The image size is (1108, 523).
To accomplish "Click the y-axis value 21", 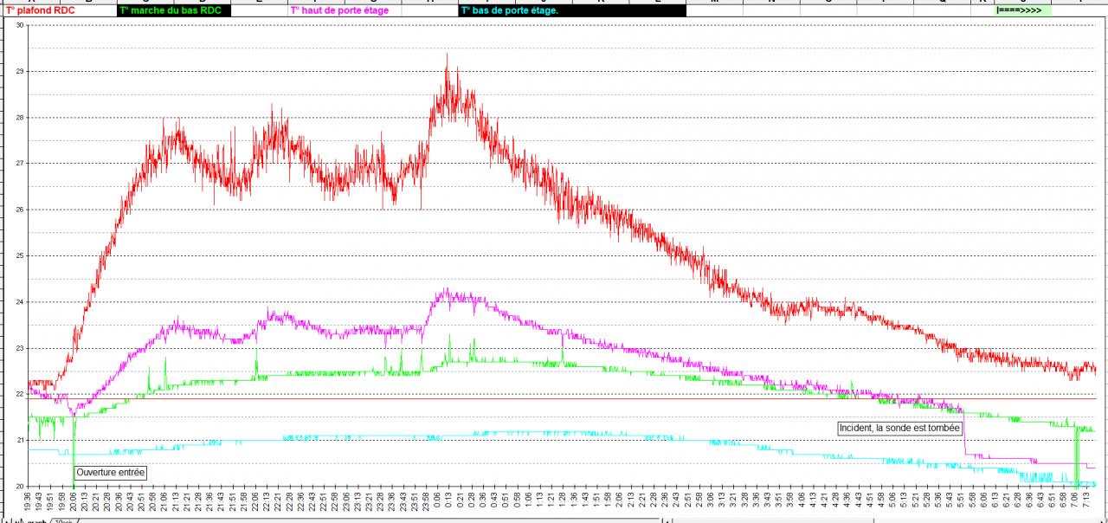I will point(20,440).
